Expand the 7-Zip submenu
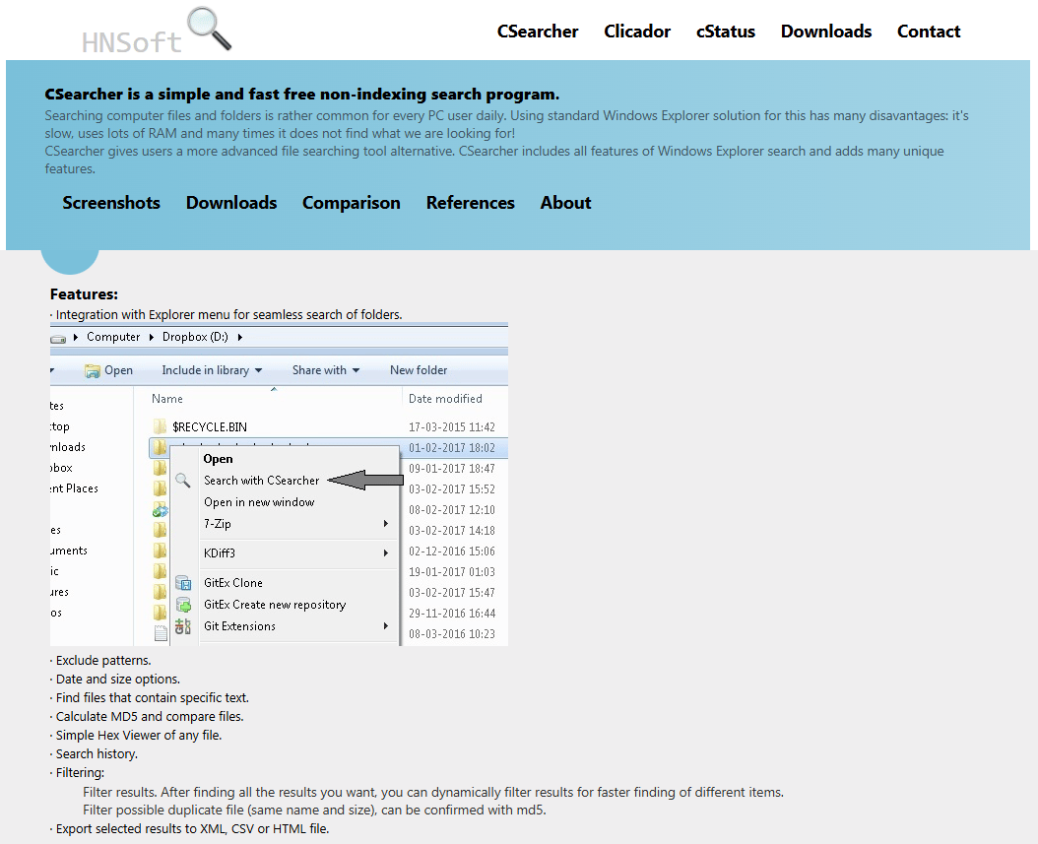This screenshot has width=1038, height=844. [x=386, y=524]
